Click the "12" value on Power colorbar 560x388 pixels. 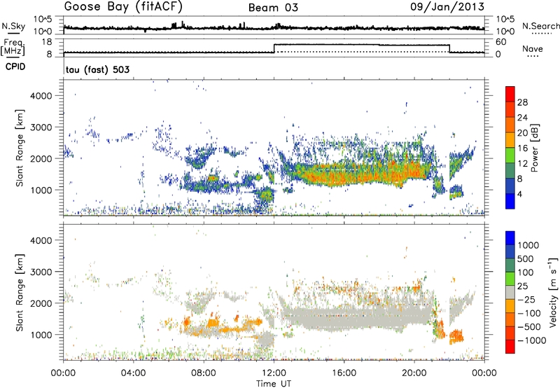(522, 164)
